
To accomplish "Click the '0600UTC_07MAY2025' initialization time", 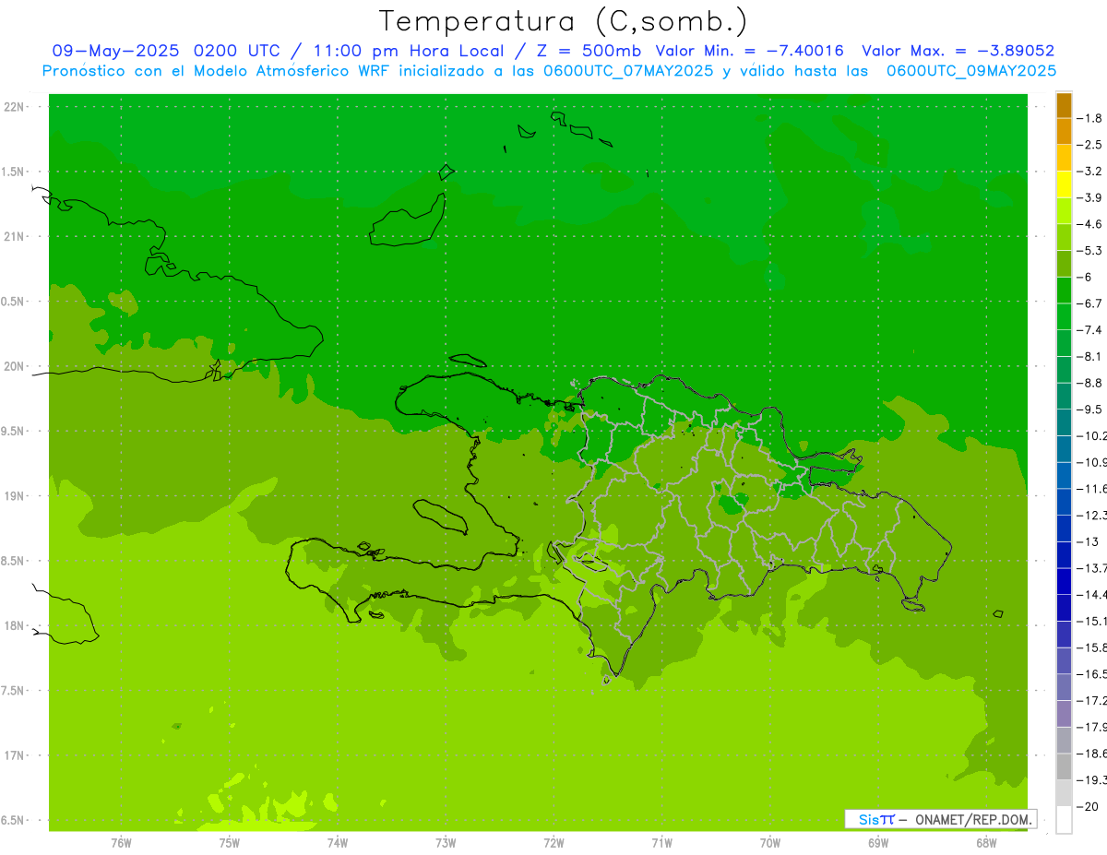I will (x=628, y=71).
